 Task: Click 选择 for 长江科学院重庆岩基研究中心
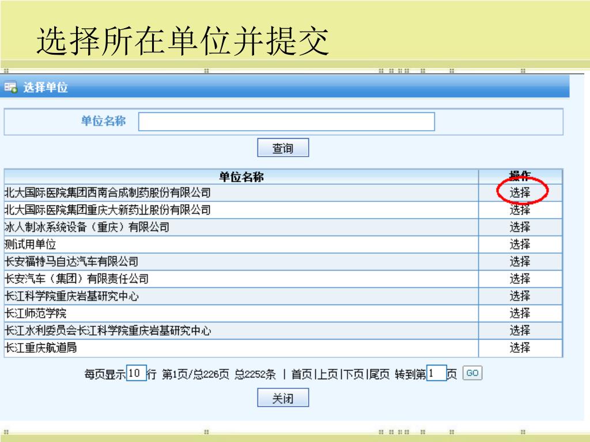[520, 296]
